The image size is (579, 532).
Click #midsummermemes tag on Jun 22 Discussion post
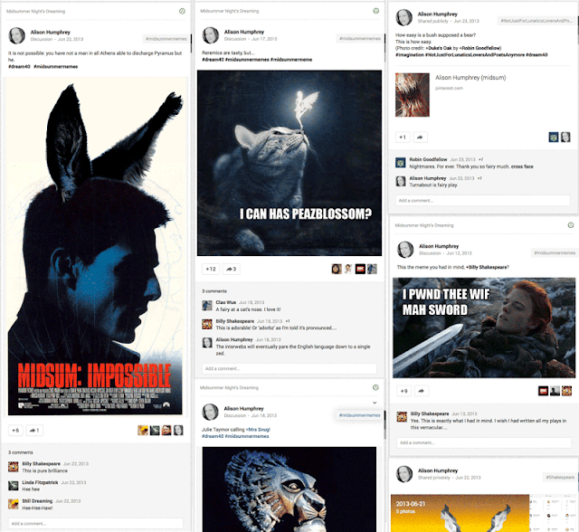[x=166, y=39]
